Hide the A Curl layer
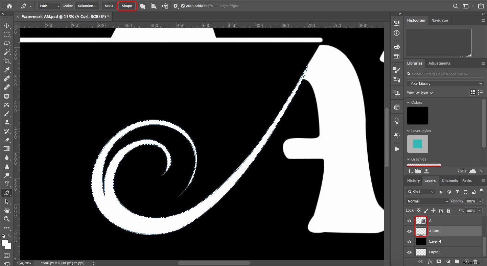The height and width of the screenshot is (266, 487). [409, 231]
